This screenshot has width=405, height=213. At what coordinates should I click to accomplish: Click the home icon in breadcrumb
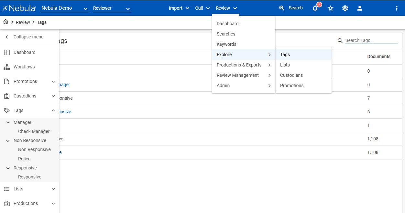coord(5,22)
